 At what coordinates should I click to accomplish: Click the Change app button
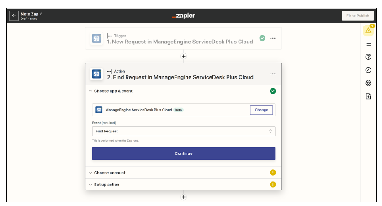tap(261, 110)
